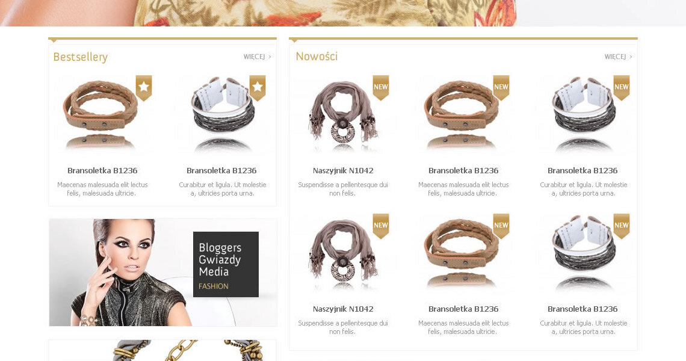Click NEW badge on bottom-row brown bracelet
The width and height of the screenshot is (686, 361).
[x=501, y=226]
